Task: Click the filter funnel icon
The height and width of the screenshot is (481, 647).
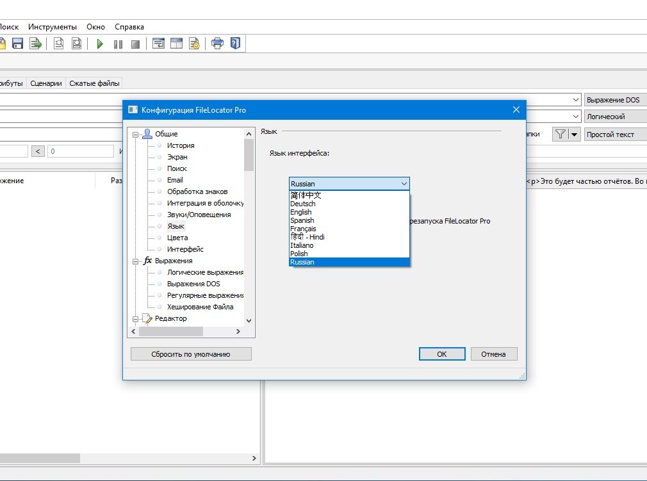Action: (x=560, y=134)
